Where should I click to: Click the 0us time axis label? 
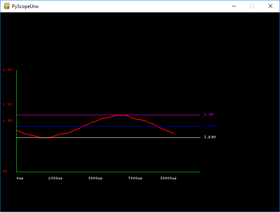pos(20,178)
